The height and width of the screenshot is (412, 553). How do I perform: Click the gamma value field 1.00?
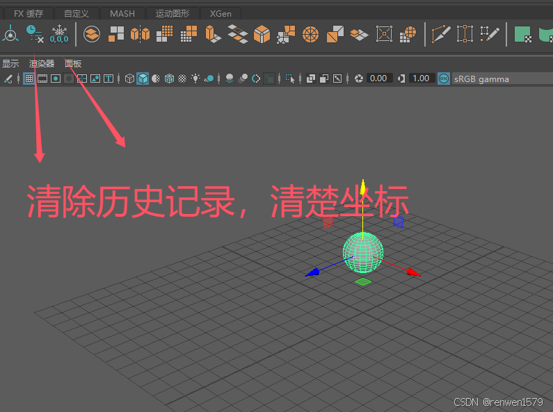(x=421, y=79)
